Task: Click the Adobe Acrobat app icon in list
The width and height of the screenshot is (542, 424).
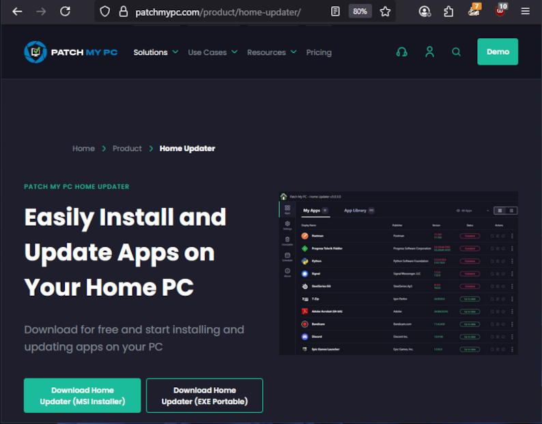Action: (304, 312)
